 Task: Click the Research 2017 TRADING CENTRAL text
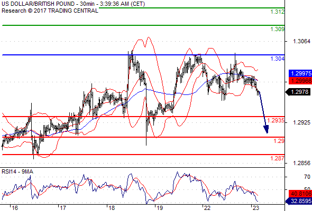[50, 11]
